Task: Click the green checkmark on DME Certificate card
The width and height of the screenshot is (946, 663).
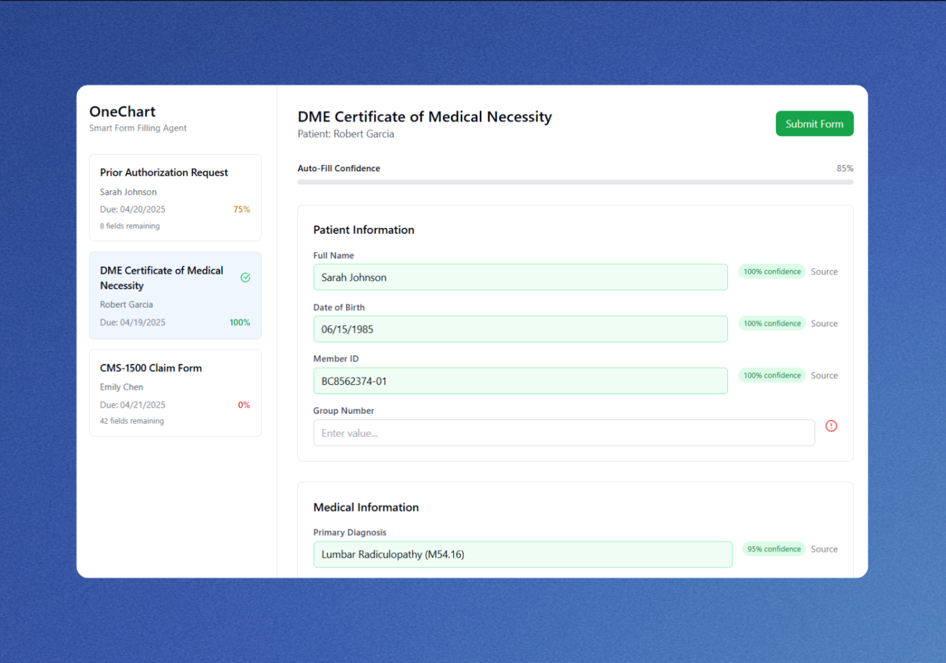Action: [x=245, y=278]
